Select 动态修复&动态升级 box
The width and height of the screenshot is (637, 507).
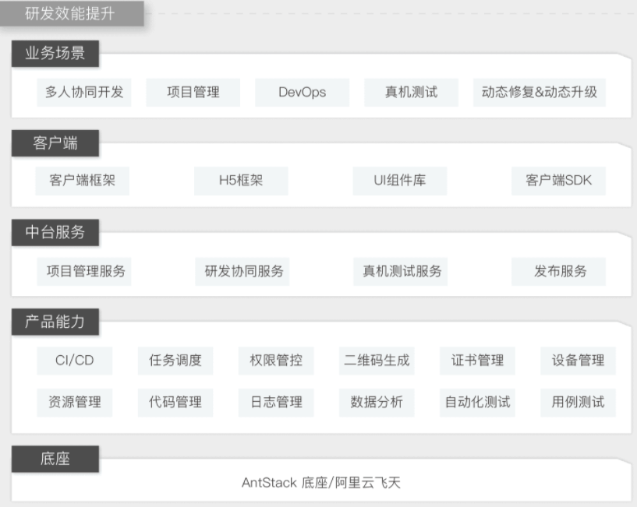click(540, 93)
